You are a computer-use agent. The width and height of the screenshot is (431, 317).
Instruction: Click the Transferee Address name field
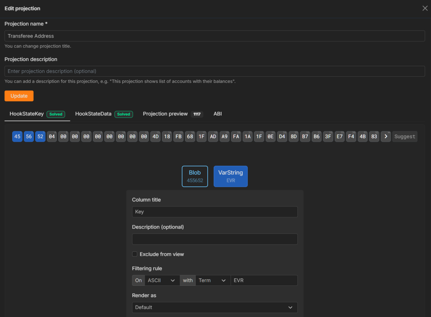pyautogui.click(x=214, y=36)
